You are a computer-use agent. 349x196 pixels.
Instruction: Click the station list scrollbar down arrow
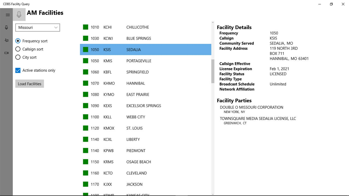click(213, 194)
